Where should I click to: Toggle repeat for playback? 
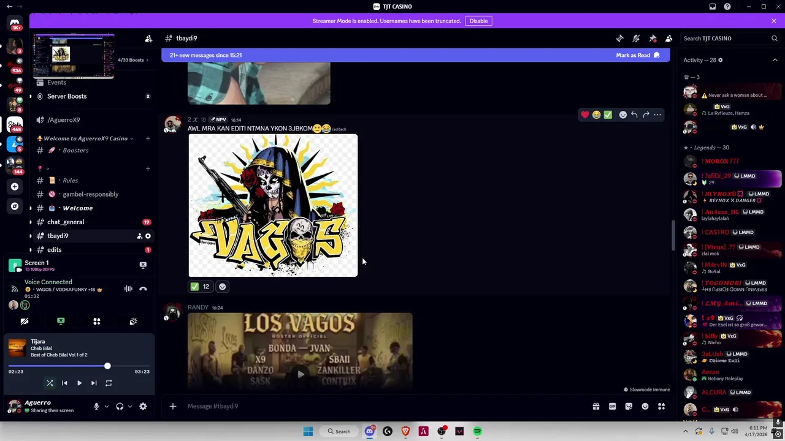(x=109, y=383)
